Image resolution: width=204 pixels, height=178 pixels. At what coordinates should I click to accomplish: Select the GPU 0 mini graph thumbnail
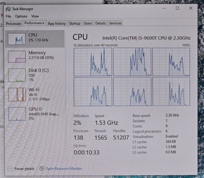(x=17, y=114)
